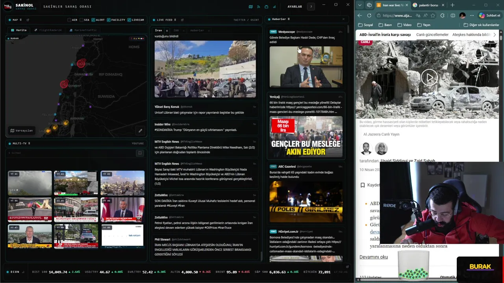Switch to the Harita map tab
The height and width of the screenshot is (283, 504).
[19, 30]
